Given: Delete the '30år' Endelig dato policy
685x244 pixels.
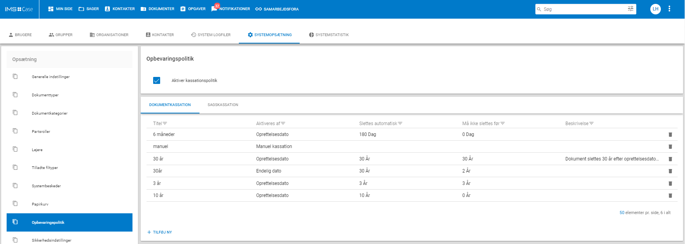Looking at the screenshot, I should [670, 171].
